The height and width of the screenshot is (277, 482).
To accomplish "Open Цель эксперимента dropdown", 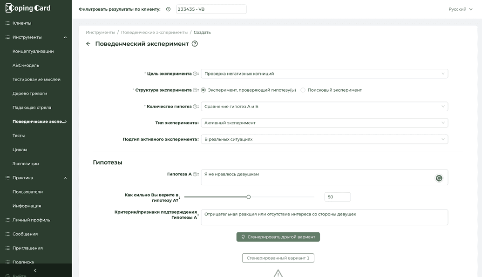I will (x=324, y=74).
